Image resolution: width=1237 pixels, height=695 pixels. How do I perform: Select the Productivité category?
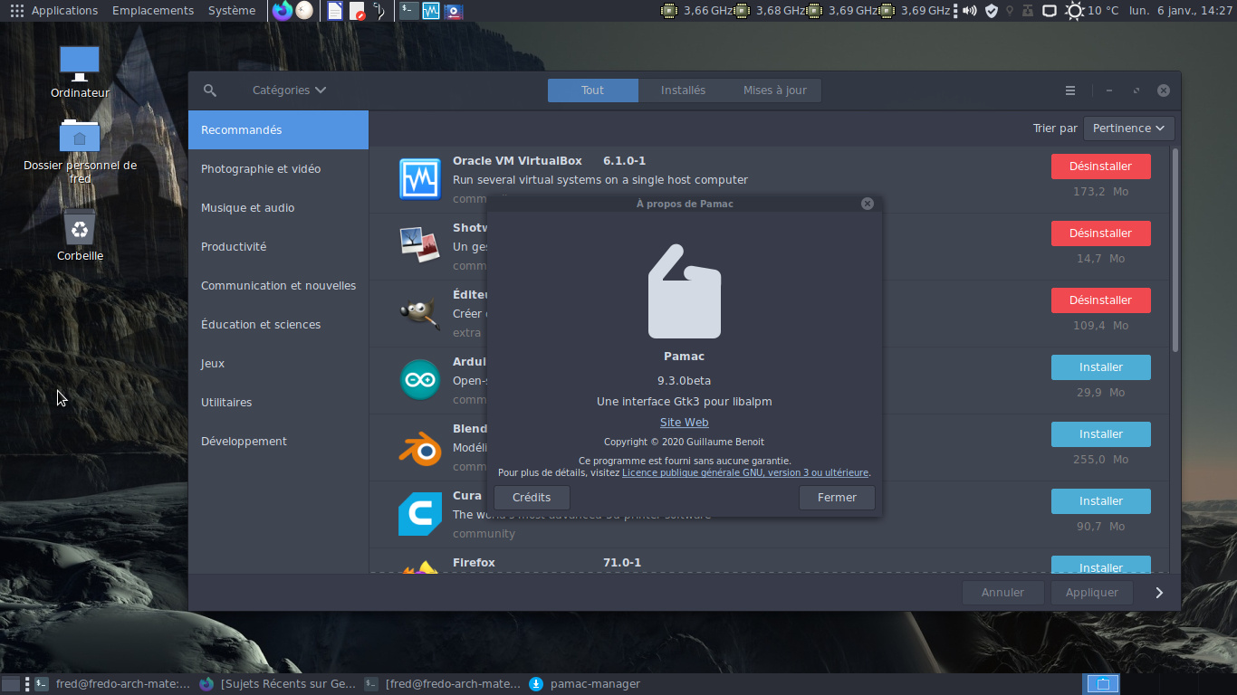[x=278, y=247]
